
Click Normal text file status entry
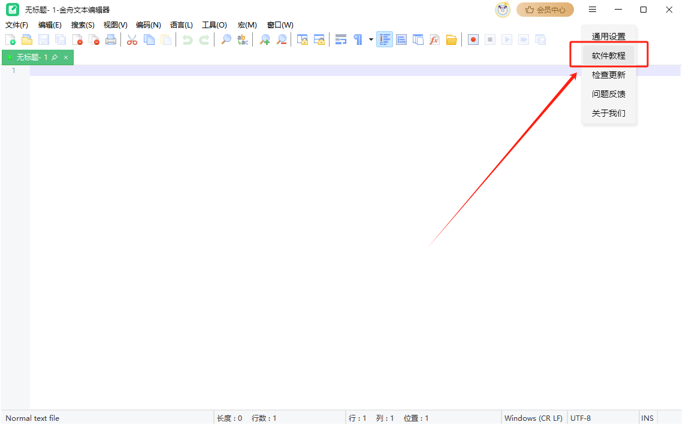point(32,418)
